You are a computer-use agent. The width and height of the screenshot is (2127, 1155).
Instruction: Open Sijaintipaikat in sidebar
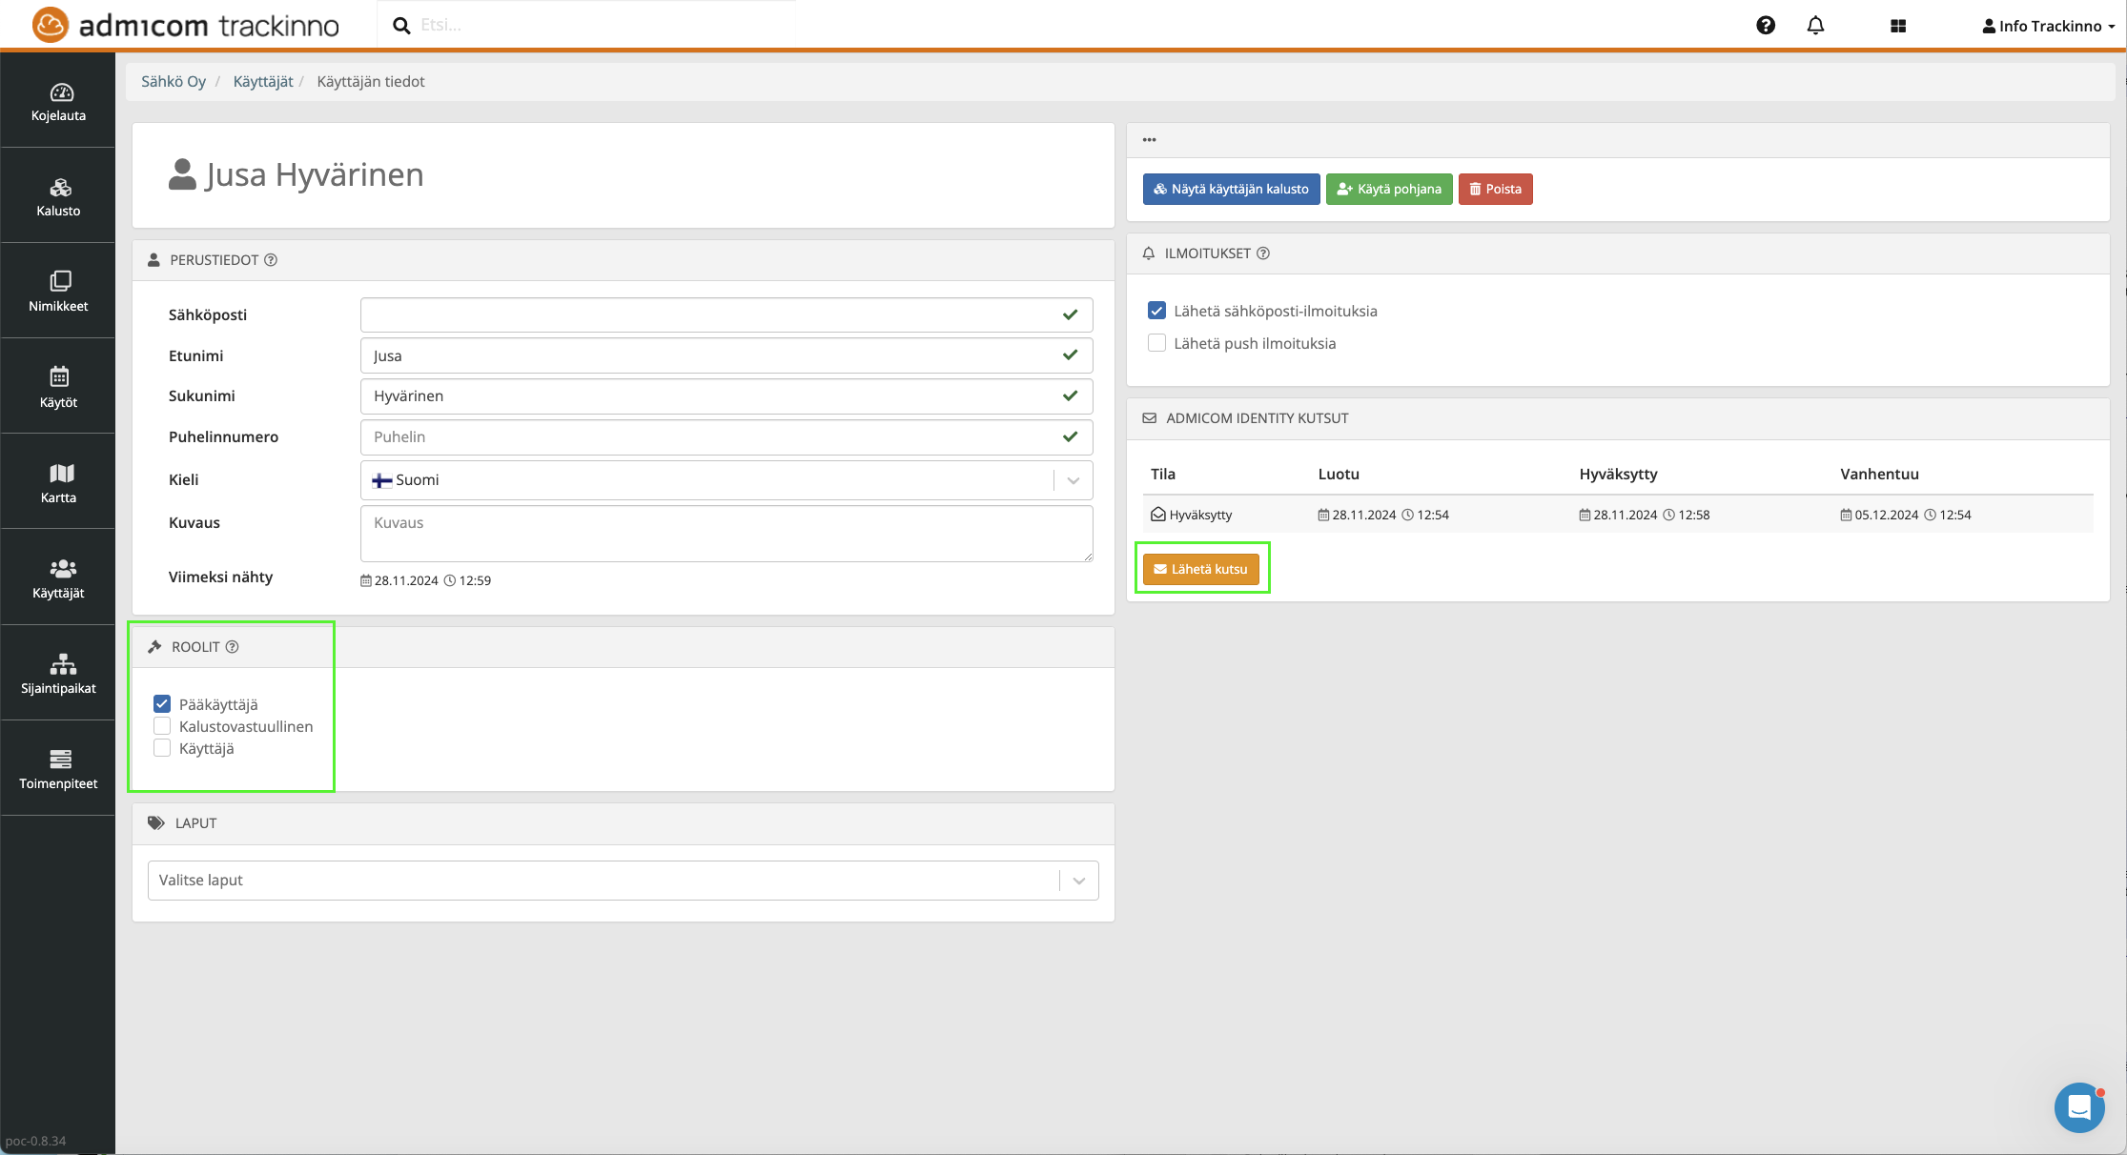point(58,674)
